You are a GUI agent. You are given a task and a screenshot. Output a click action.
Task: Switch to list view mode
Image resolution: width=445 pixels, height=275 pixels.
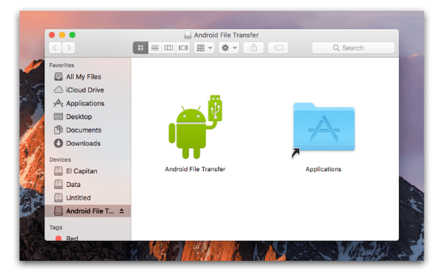point(155,48)
